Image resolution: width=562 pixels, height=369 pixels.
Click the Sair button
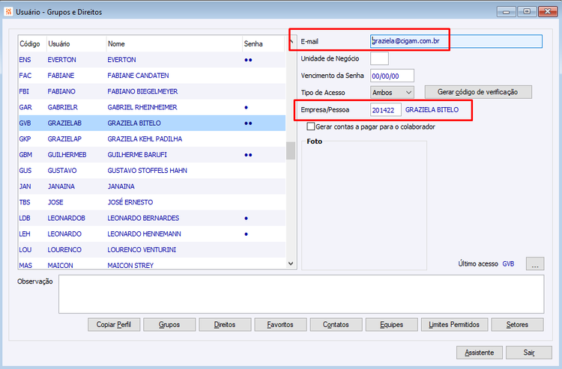(529, 353)
